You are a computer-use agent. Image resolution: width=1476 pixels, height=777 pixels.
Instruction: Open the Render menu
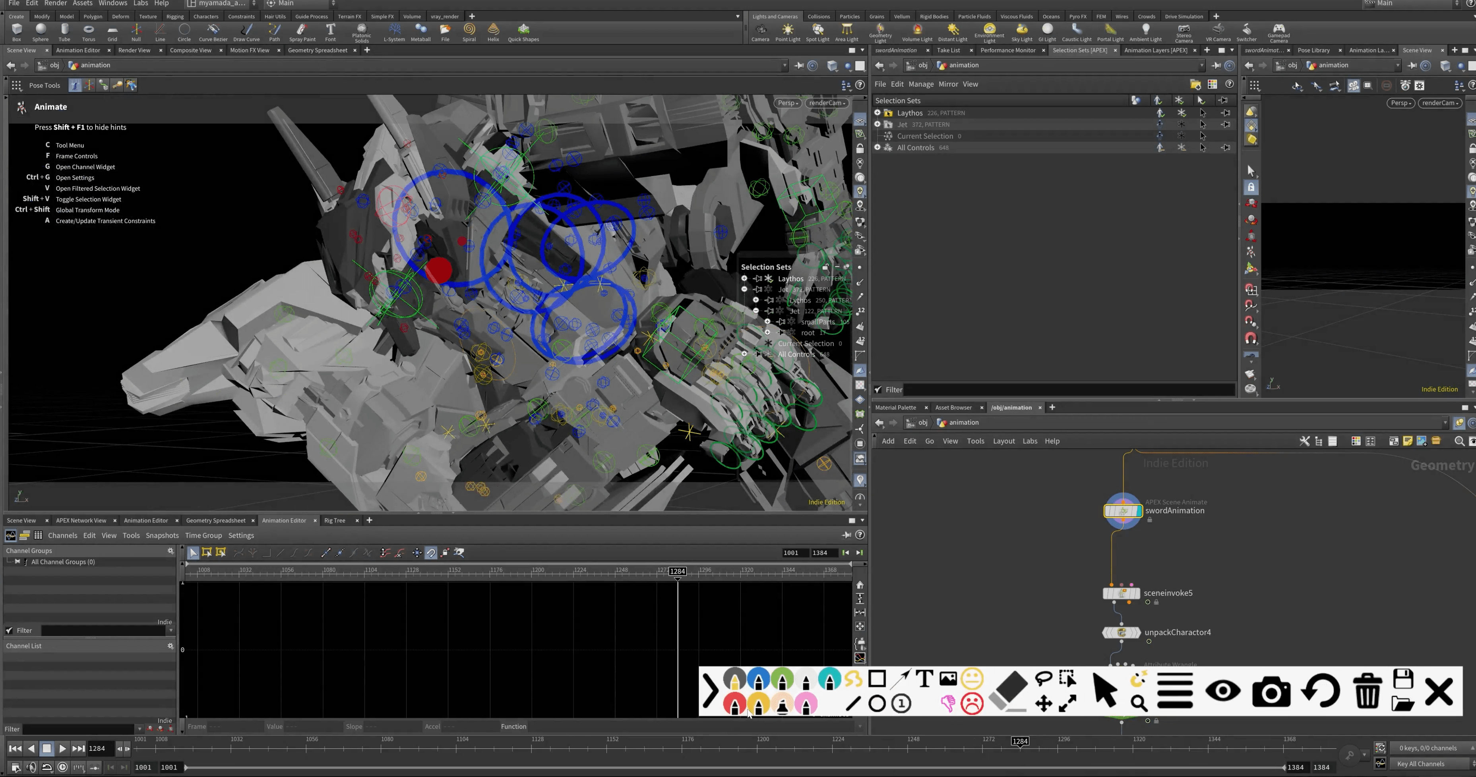[55, 4]
